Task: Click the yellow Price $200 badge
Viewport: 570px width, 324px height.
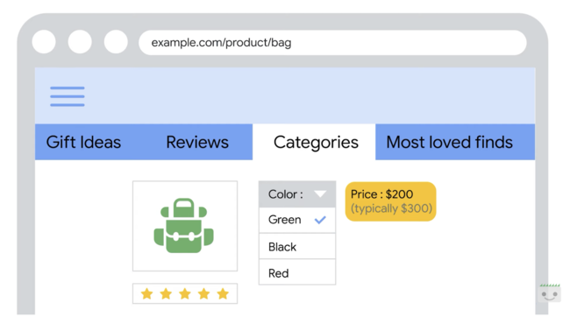Action: tap(391, 201)
